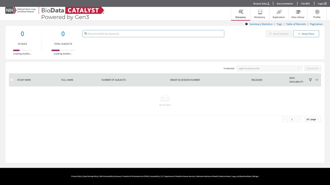
Task: Click the Data Availability filter funnel icon
Action: coord(310,80)
